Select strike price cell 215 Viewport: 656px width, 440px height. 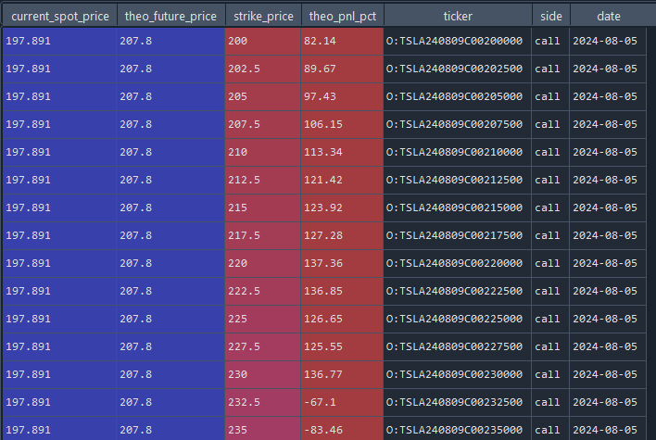(263, 207)
